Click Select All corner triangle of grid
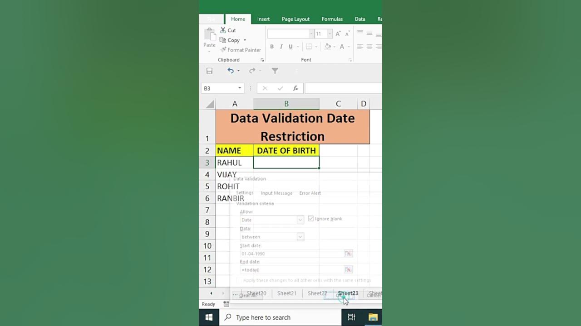The height and width of the screenshot is (326, 581). (210, 104)
